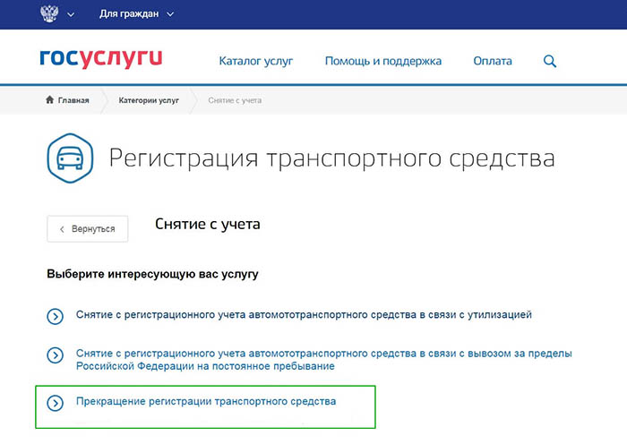Open deregistration 'вывозом за пределы Российской Федерации' link

(x=324, y=360)
